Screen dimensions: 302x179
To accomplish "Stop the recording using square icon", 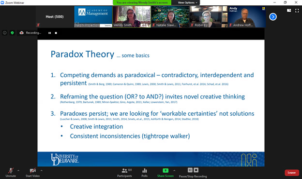I will [x=56, y=33].
